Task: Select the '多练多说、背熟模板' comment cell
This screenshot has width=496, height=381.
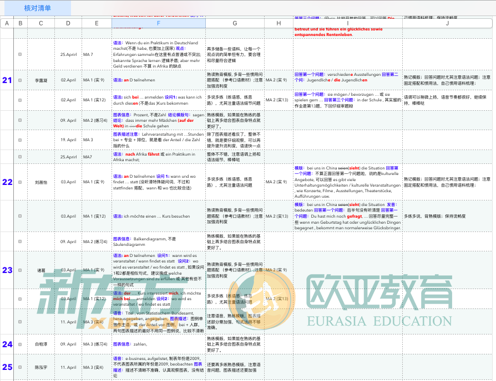Action: pyautogui.click(x=447, y=216)
